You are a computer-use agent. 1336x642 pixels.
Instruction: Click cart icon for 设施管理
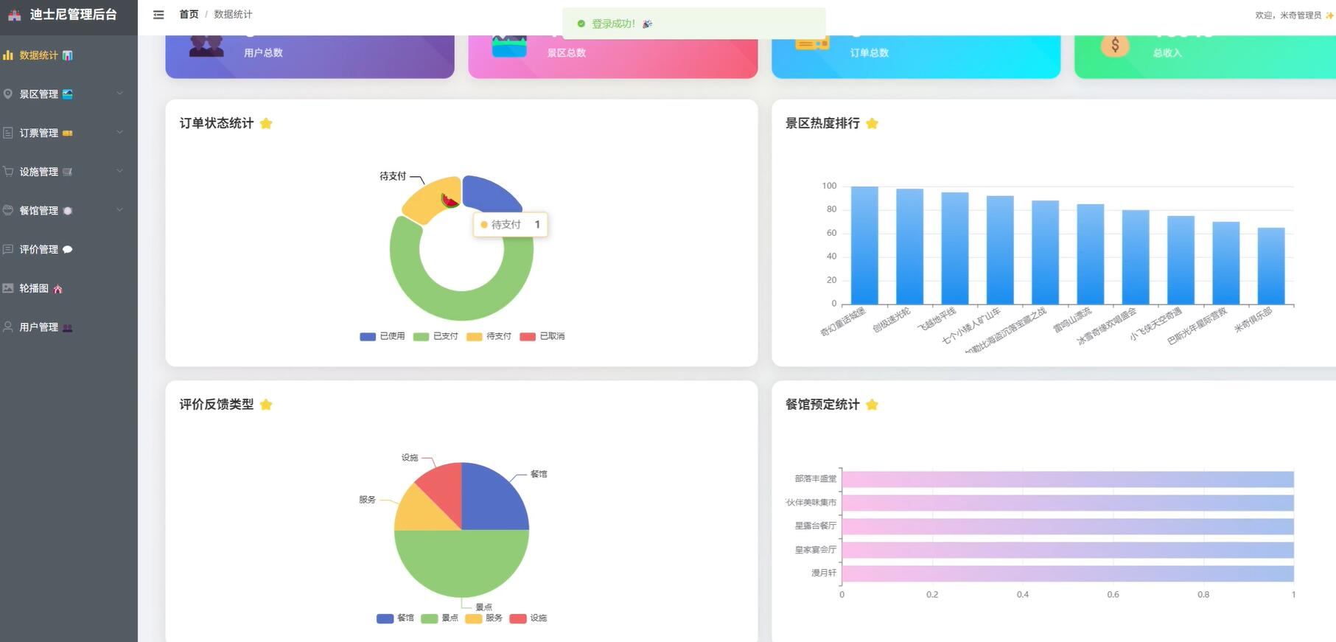(x=8, y=171)
